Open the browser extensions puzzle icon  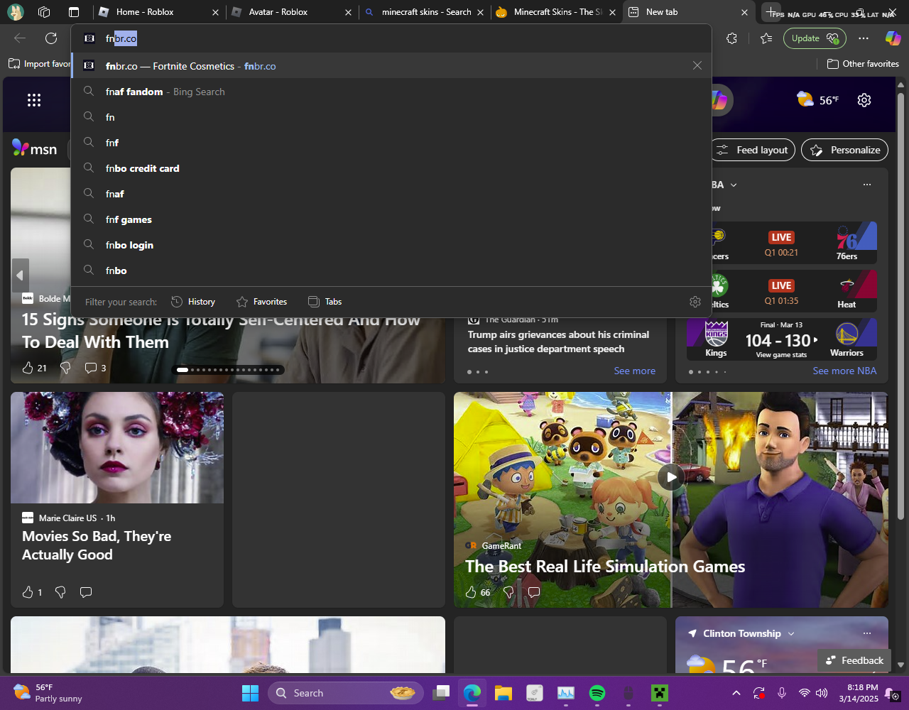pyautogui.click(x=731, y=38)
